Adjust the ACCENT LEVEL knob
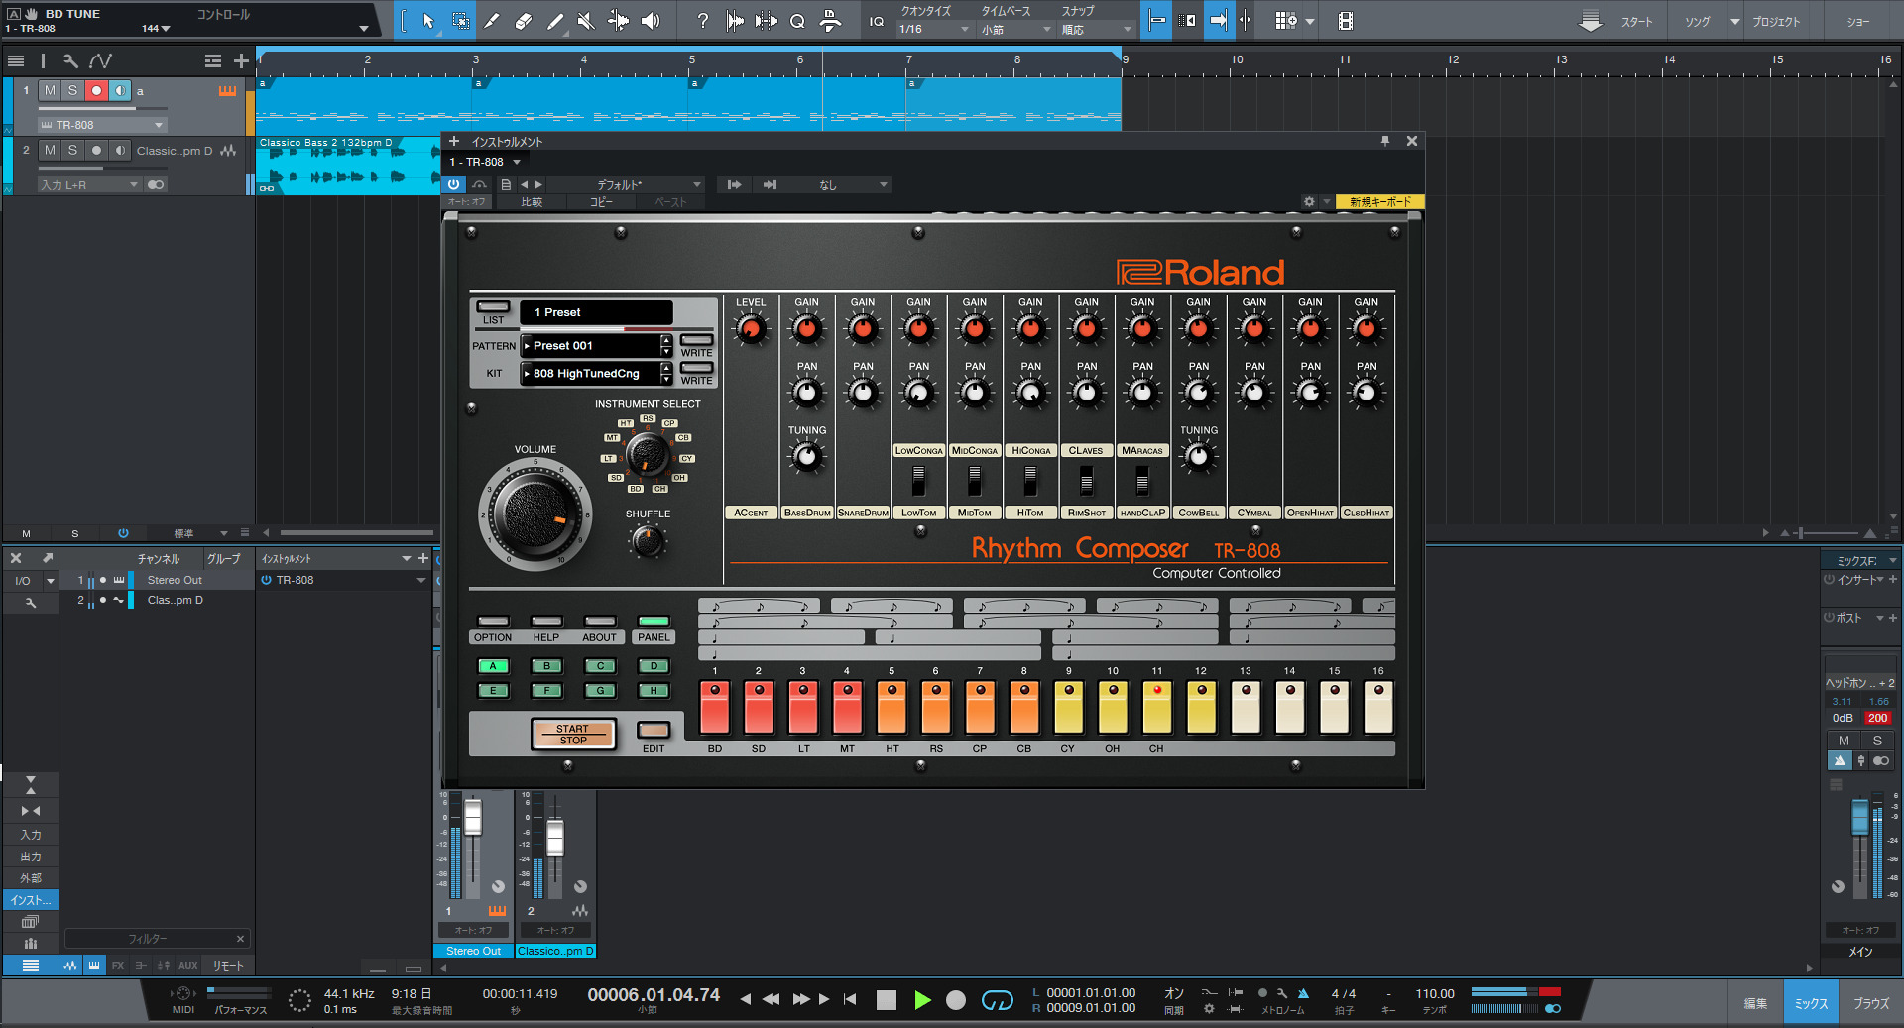Viewport: 1904px width, 1028px height. coord(751,329)
